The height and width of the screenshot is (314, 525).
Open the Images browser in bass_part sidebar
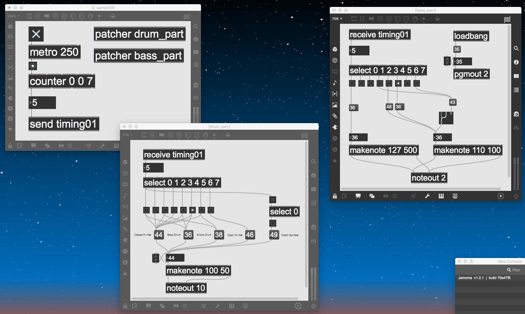(335, 105)
